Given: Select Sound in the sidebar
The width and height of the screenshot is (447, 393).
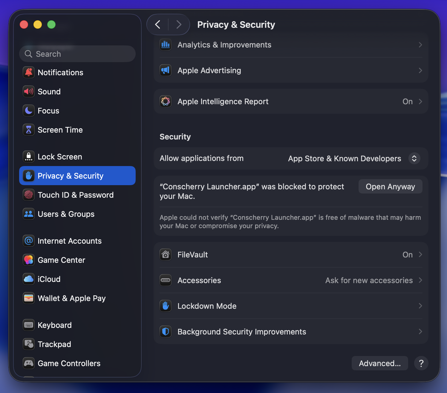Looking at the screenshot, I should 77,92.
